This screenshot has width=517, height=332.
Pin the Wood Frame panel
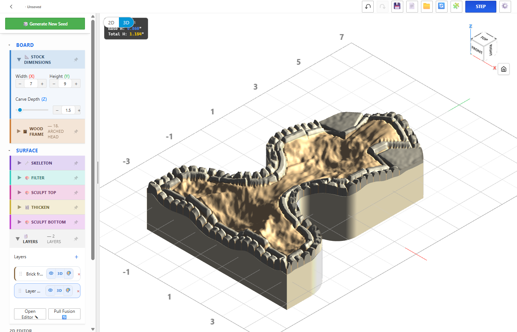click(76, 131)
